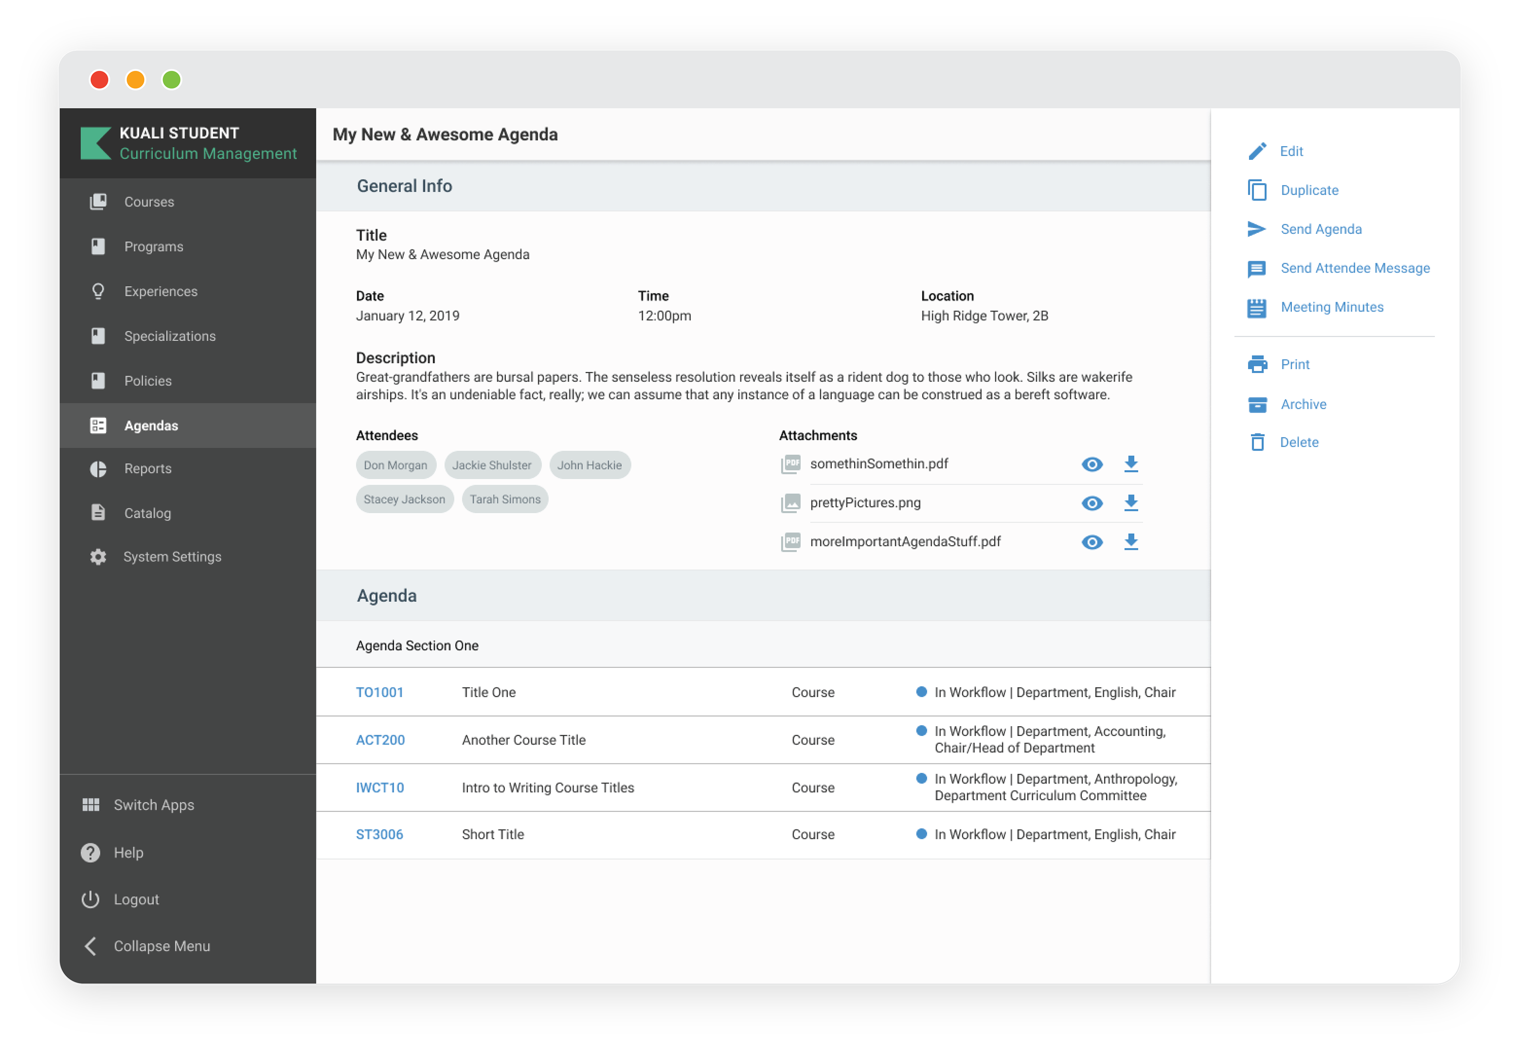Click the Send Attendee Message chat icon

(x=1256, y=269)
